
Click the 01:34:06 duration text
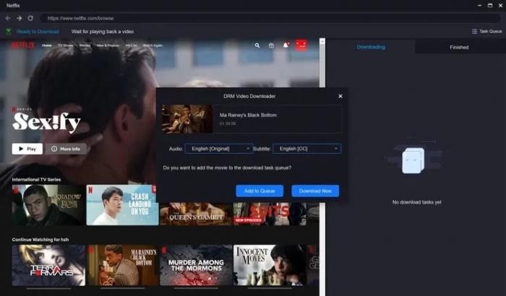point(228,123)
